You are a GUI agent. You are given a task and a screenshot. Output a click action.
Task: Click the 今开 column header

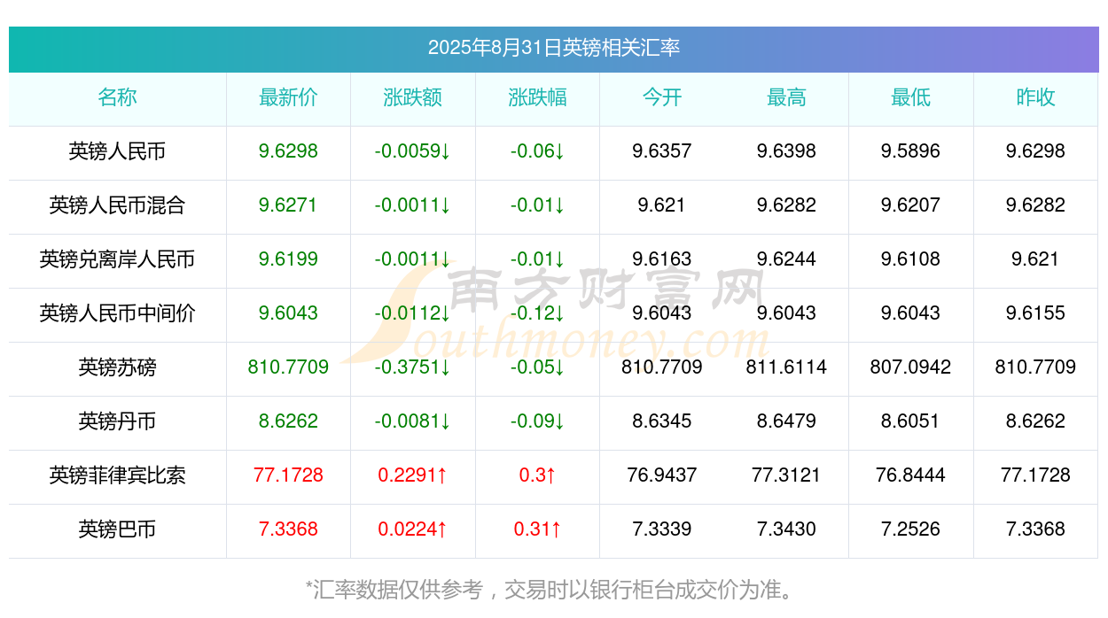click(662, 97)
